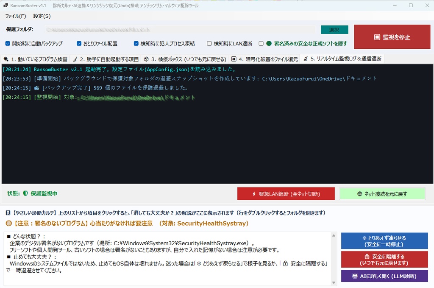Click the ■ どんな状態？ text in diagnosis box
Image resolution: width=434 pixels, height=288 pixels.
(26, 236)
